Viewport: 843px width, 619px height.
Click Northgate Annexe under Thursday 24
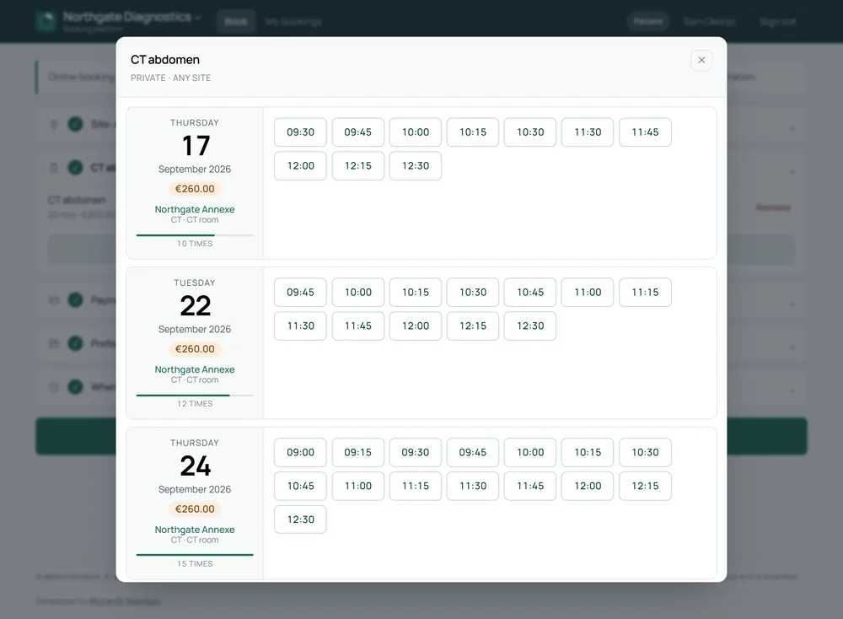[x=195, y=530]
